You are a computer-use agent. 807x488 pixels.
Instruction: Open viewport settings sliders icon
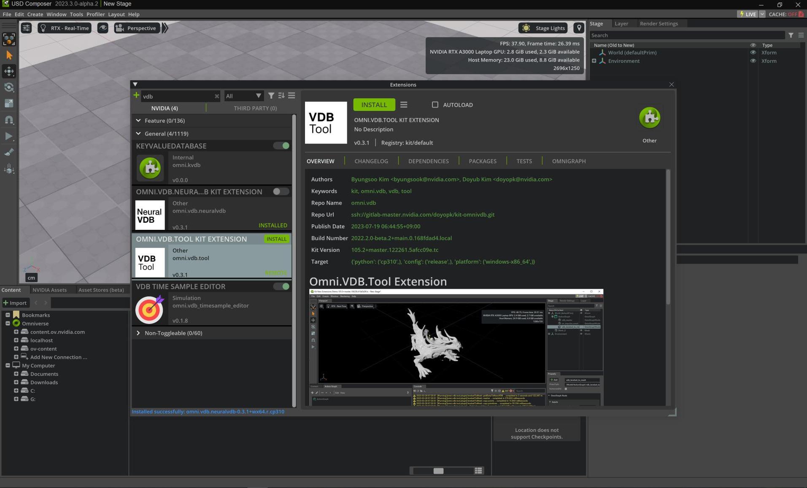coord(26,28)
